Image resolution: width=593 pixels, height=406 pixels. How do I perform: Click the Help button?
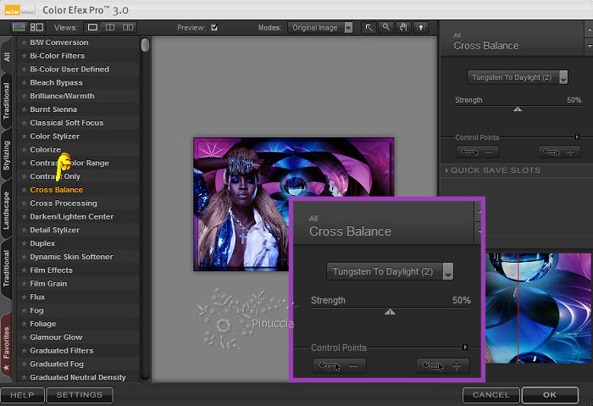(22, 395)
